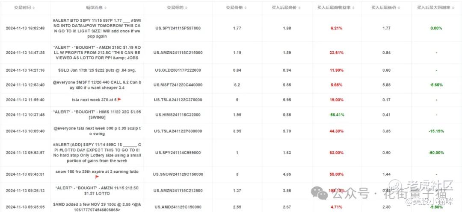Select the 4.71% return value

336,207
